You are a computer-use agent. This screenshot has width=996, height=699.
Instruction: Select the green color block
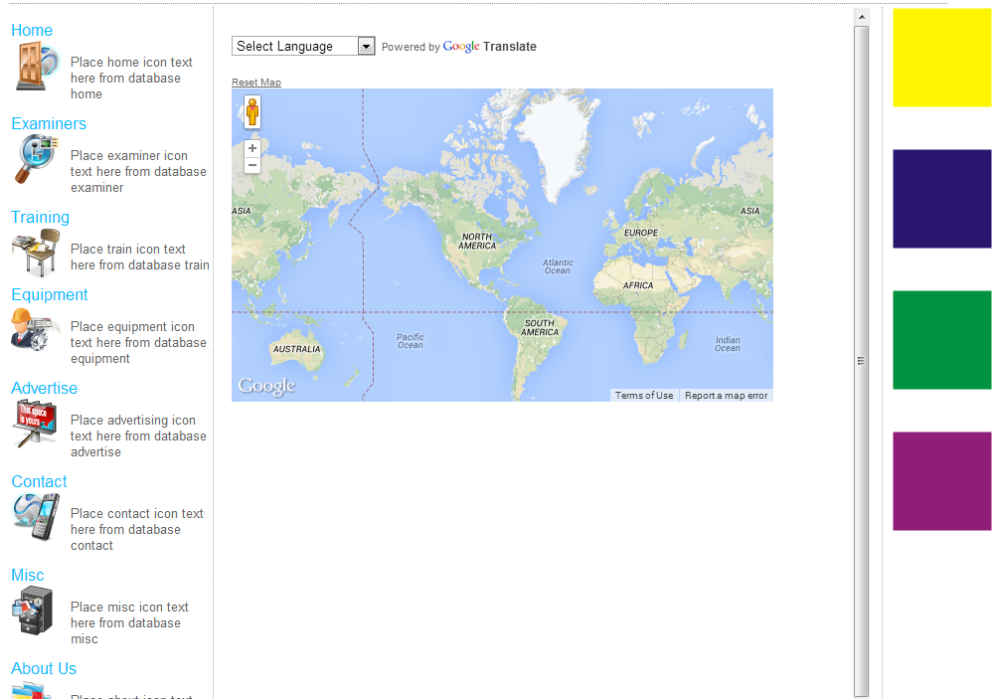pos(942,340)
